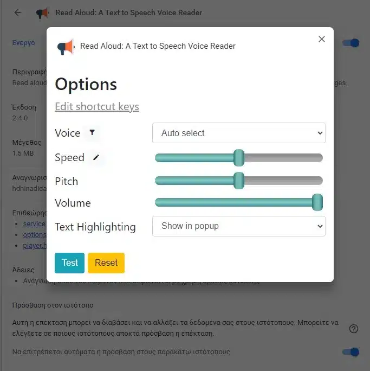
Task: Open the options inspect view link
Action: click(35, 234)
